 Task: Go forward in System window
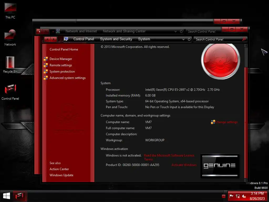coord(54,39)
